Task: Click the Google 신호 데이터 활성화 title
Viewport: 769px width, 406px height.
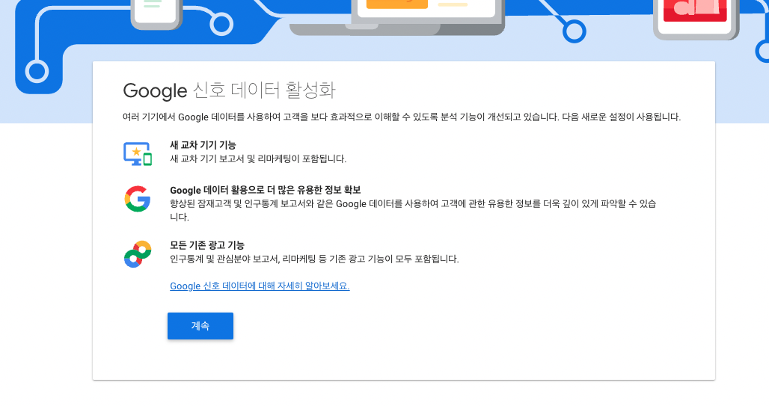Action: coord(229,90)
